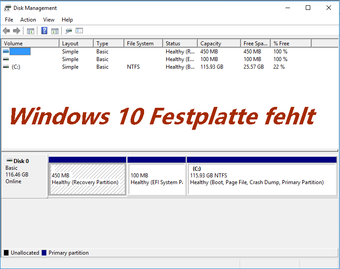This screenshot has height=269, width=340.
Task: Click the Connect/Rescan disk toolbar icon
Action: (68, 31)
